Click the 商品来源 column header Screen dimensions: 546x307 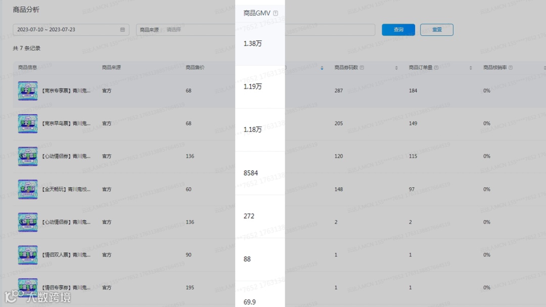point(111,68)
